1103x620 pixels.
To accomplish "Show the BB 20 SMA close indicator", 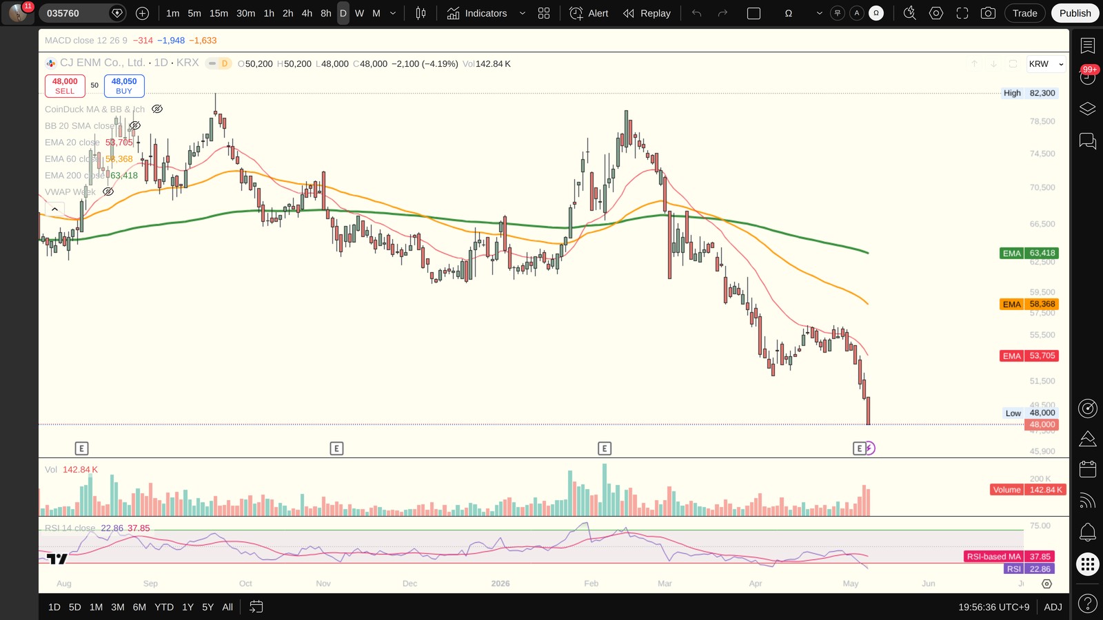I will (135, 125).
